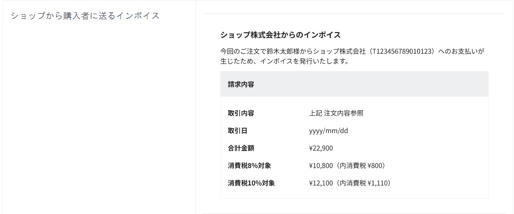514x214 pixels.
Task: Click the yyyy/mm/dd date placeholder
Action: tap(328, 131)
